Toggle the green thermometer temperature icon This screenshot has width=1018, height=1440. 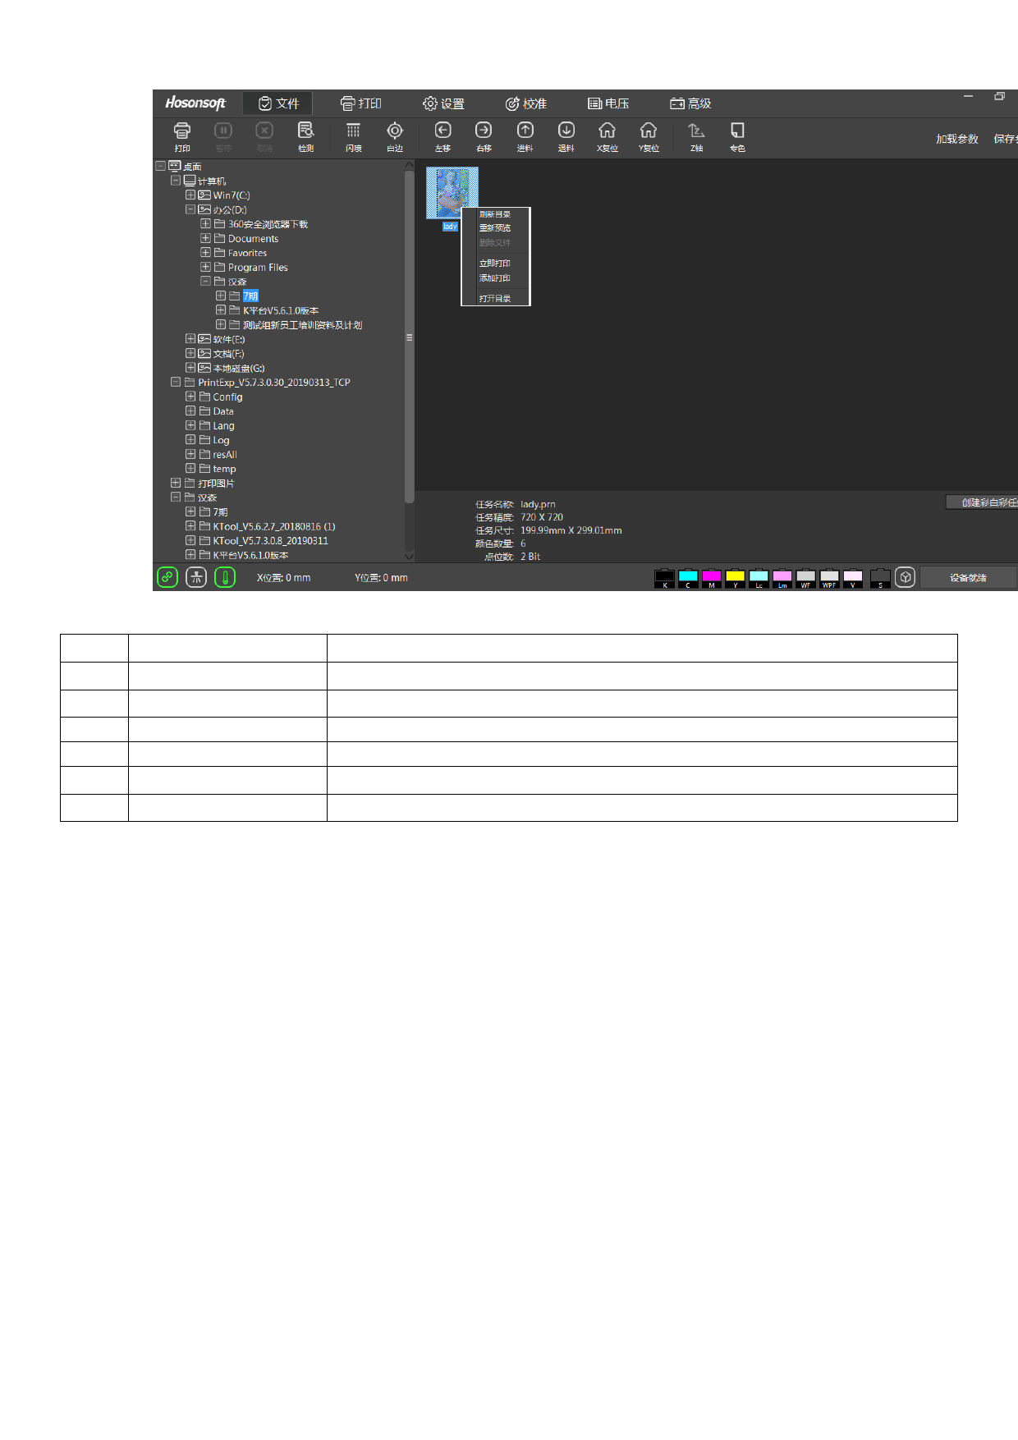(225, 577)
